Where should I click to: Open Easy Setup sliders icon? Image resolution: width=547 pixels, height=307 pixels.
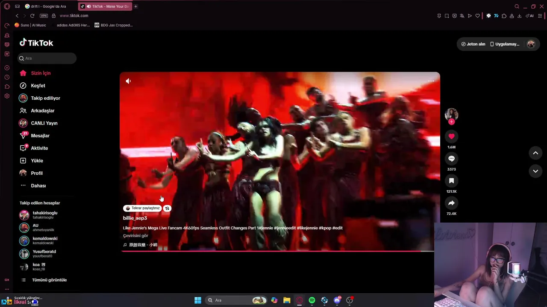[540, 16]
